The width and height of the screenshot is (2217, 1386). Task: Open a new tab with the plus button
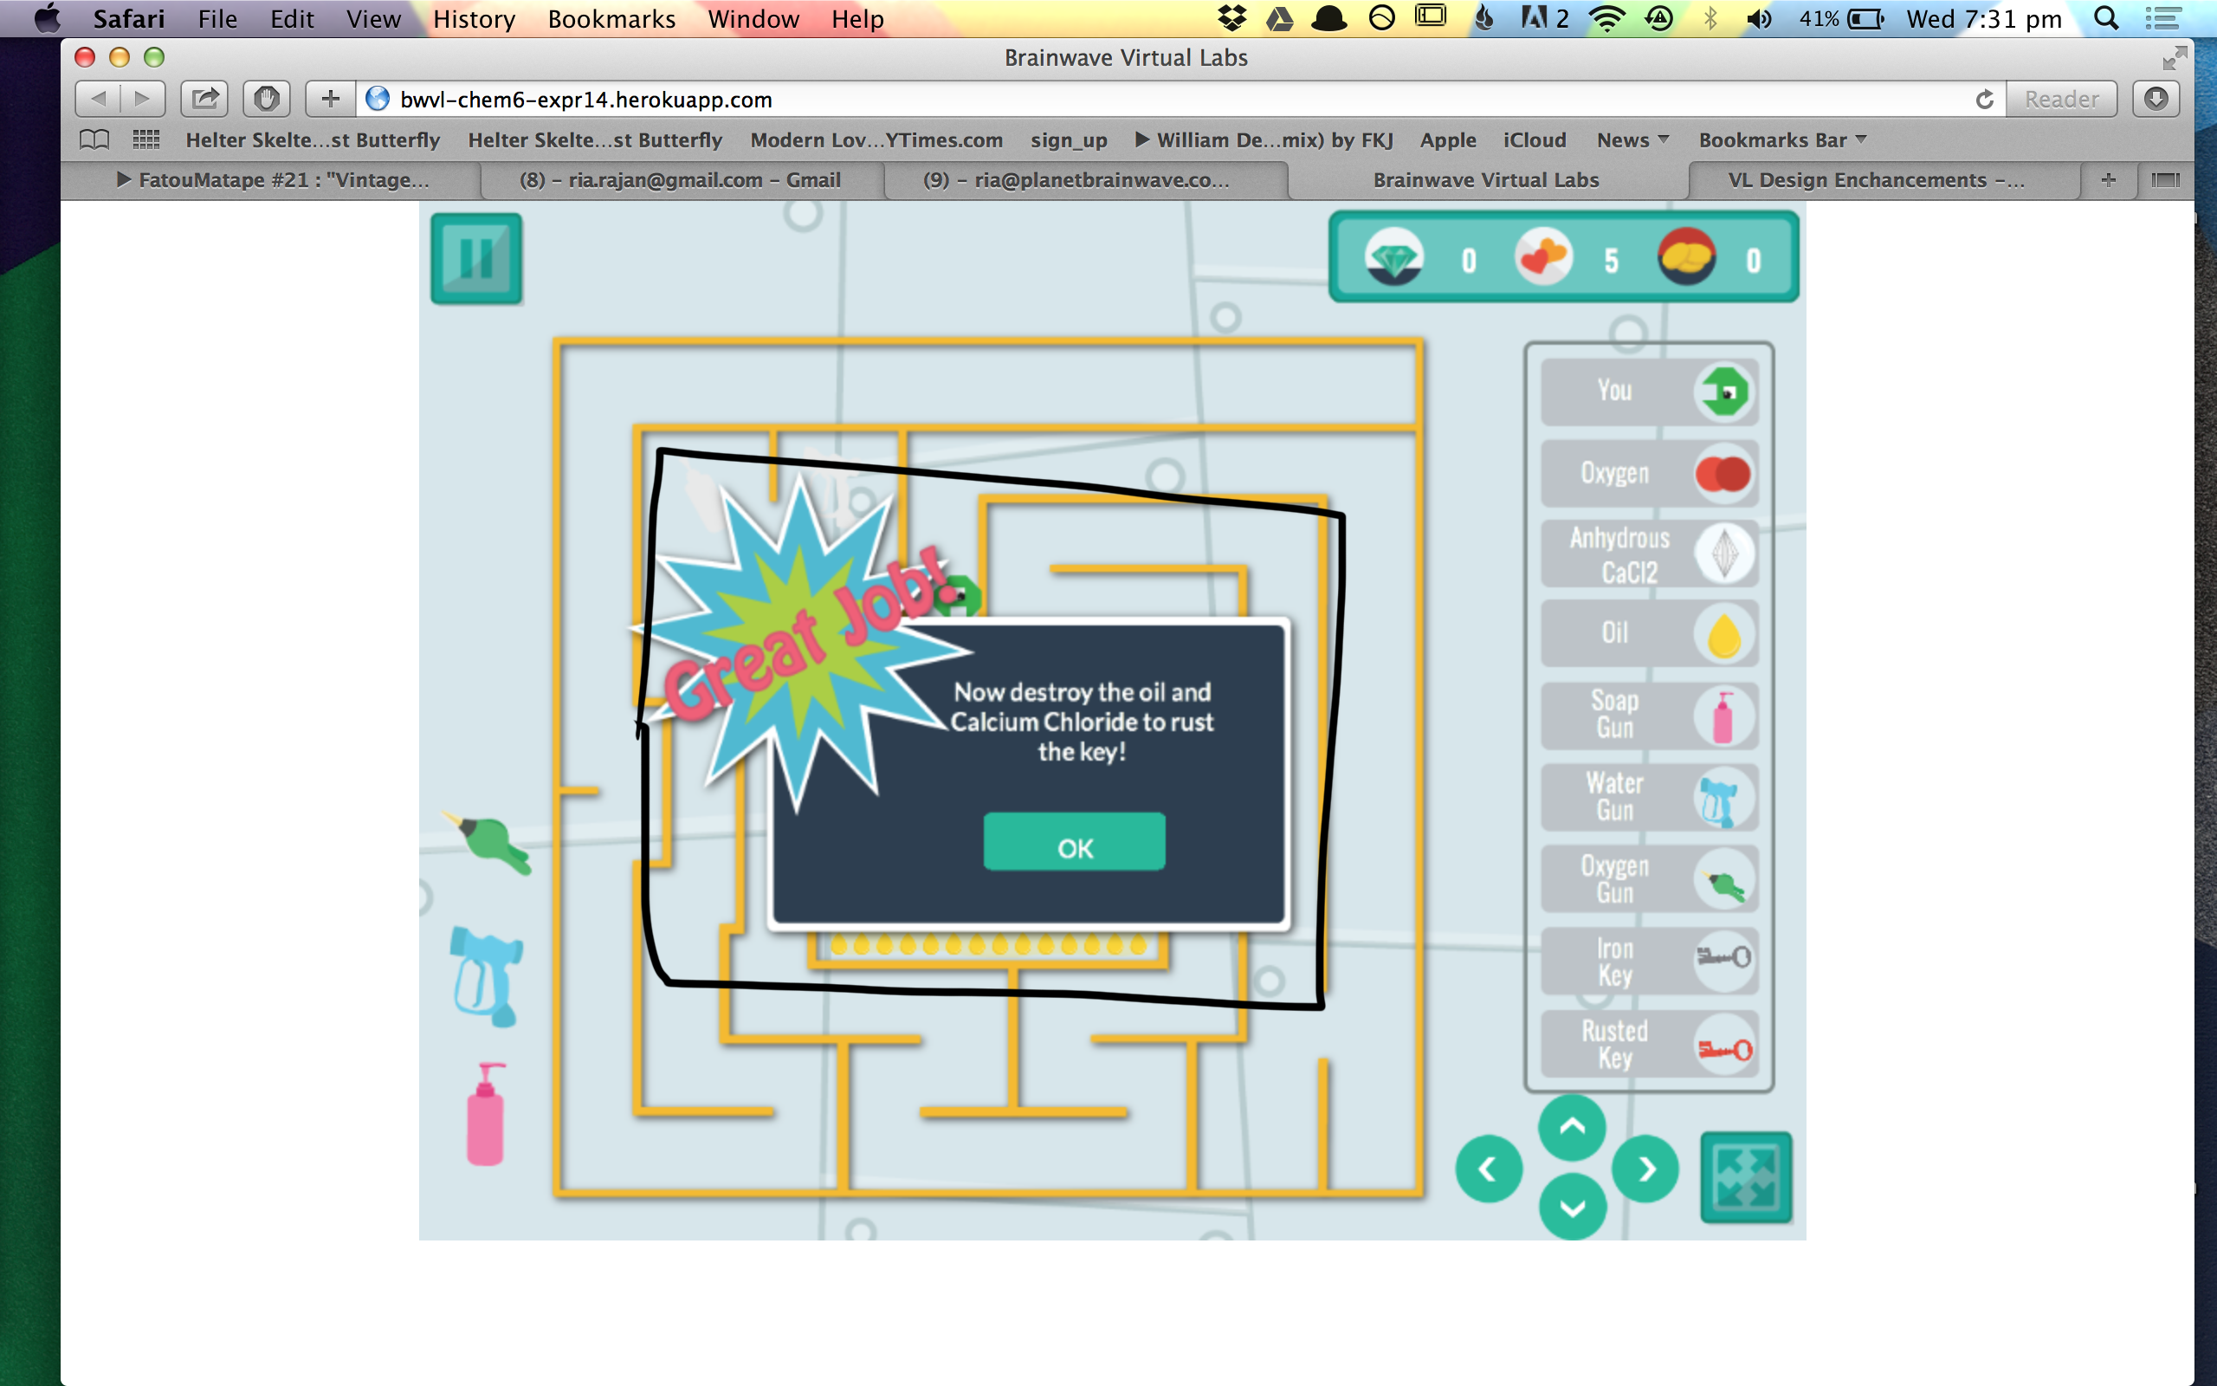2108,180
